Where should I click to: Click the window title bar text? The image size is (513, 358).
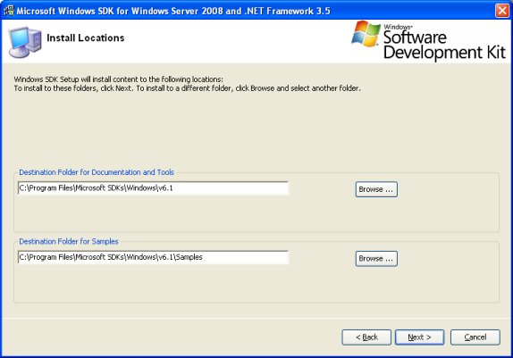pyautogui.click(x=173, y=11)
